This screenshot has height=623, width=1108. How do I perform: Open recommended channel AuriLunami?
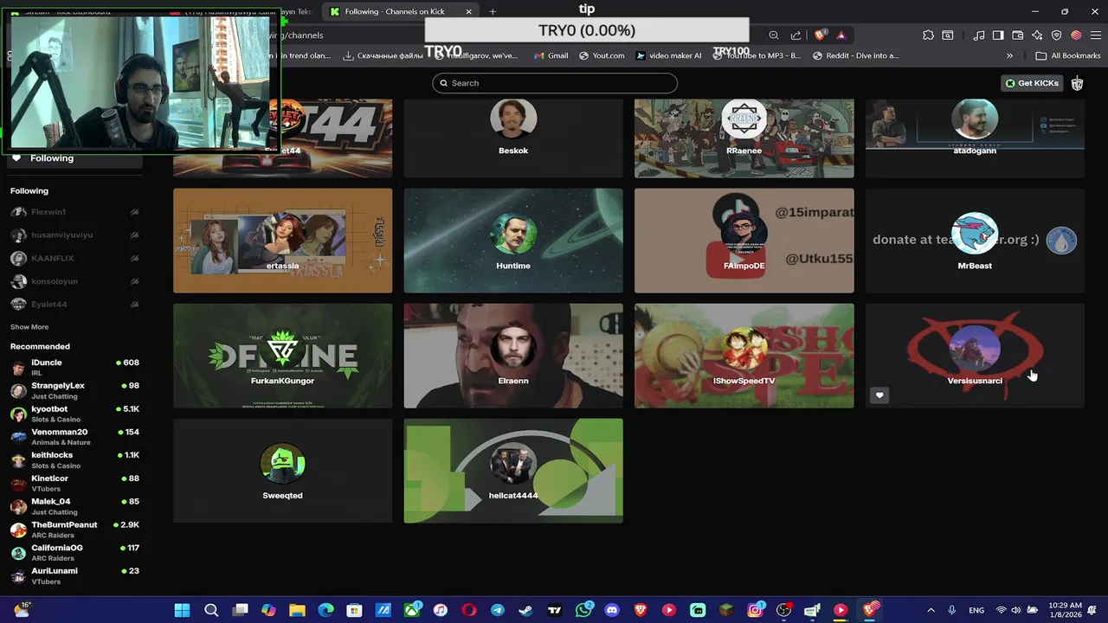point(74,575)
